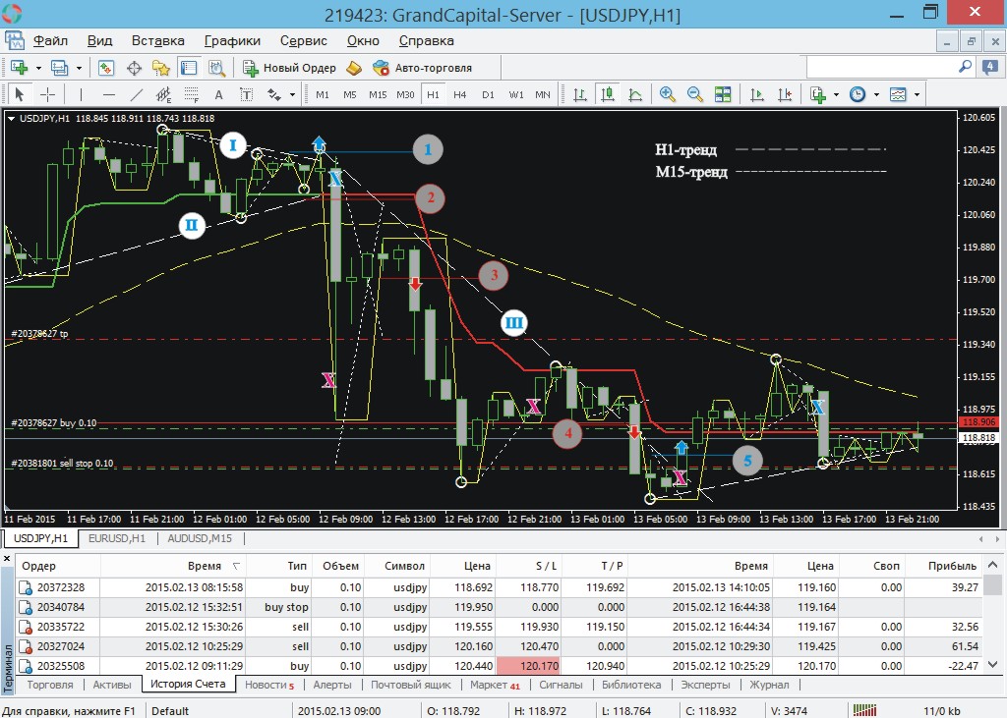Image resolution: width=1007 pixels, height=718 pixels.
Task: Open the MetaEditor yellow book icon
Action: pos(354,68)
